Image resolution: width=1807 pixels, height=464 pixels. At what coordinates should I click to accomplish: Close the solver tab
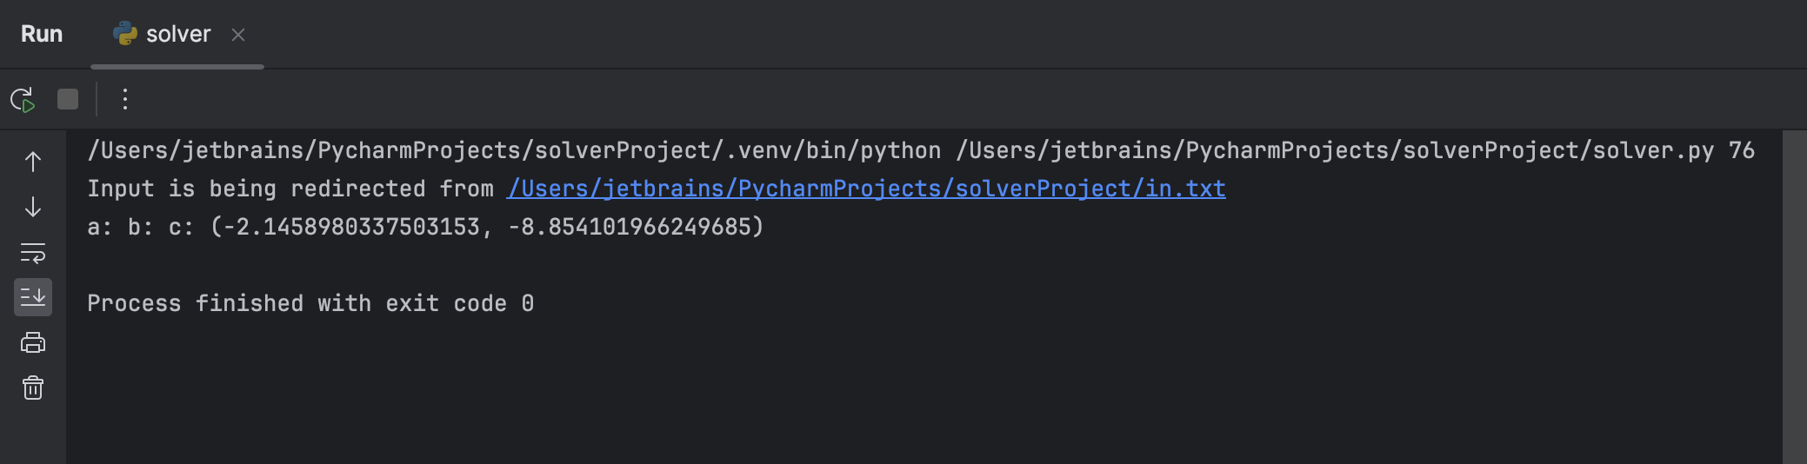(238, 35)
